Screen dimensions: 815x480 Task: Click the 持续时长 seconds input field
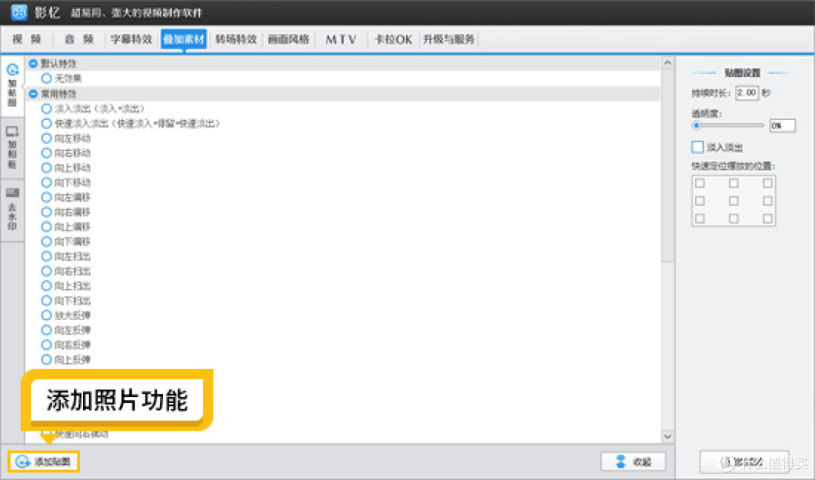[x=747, y=93]
